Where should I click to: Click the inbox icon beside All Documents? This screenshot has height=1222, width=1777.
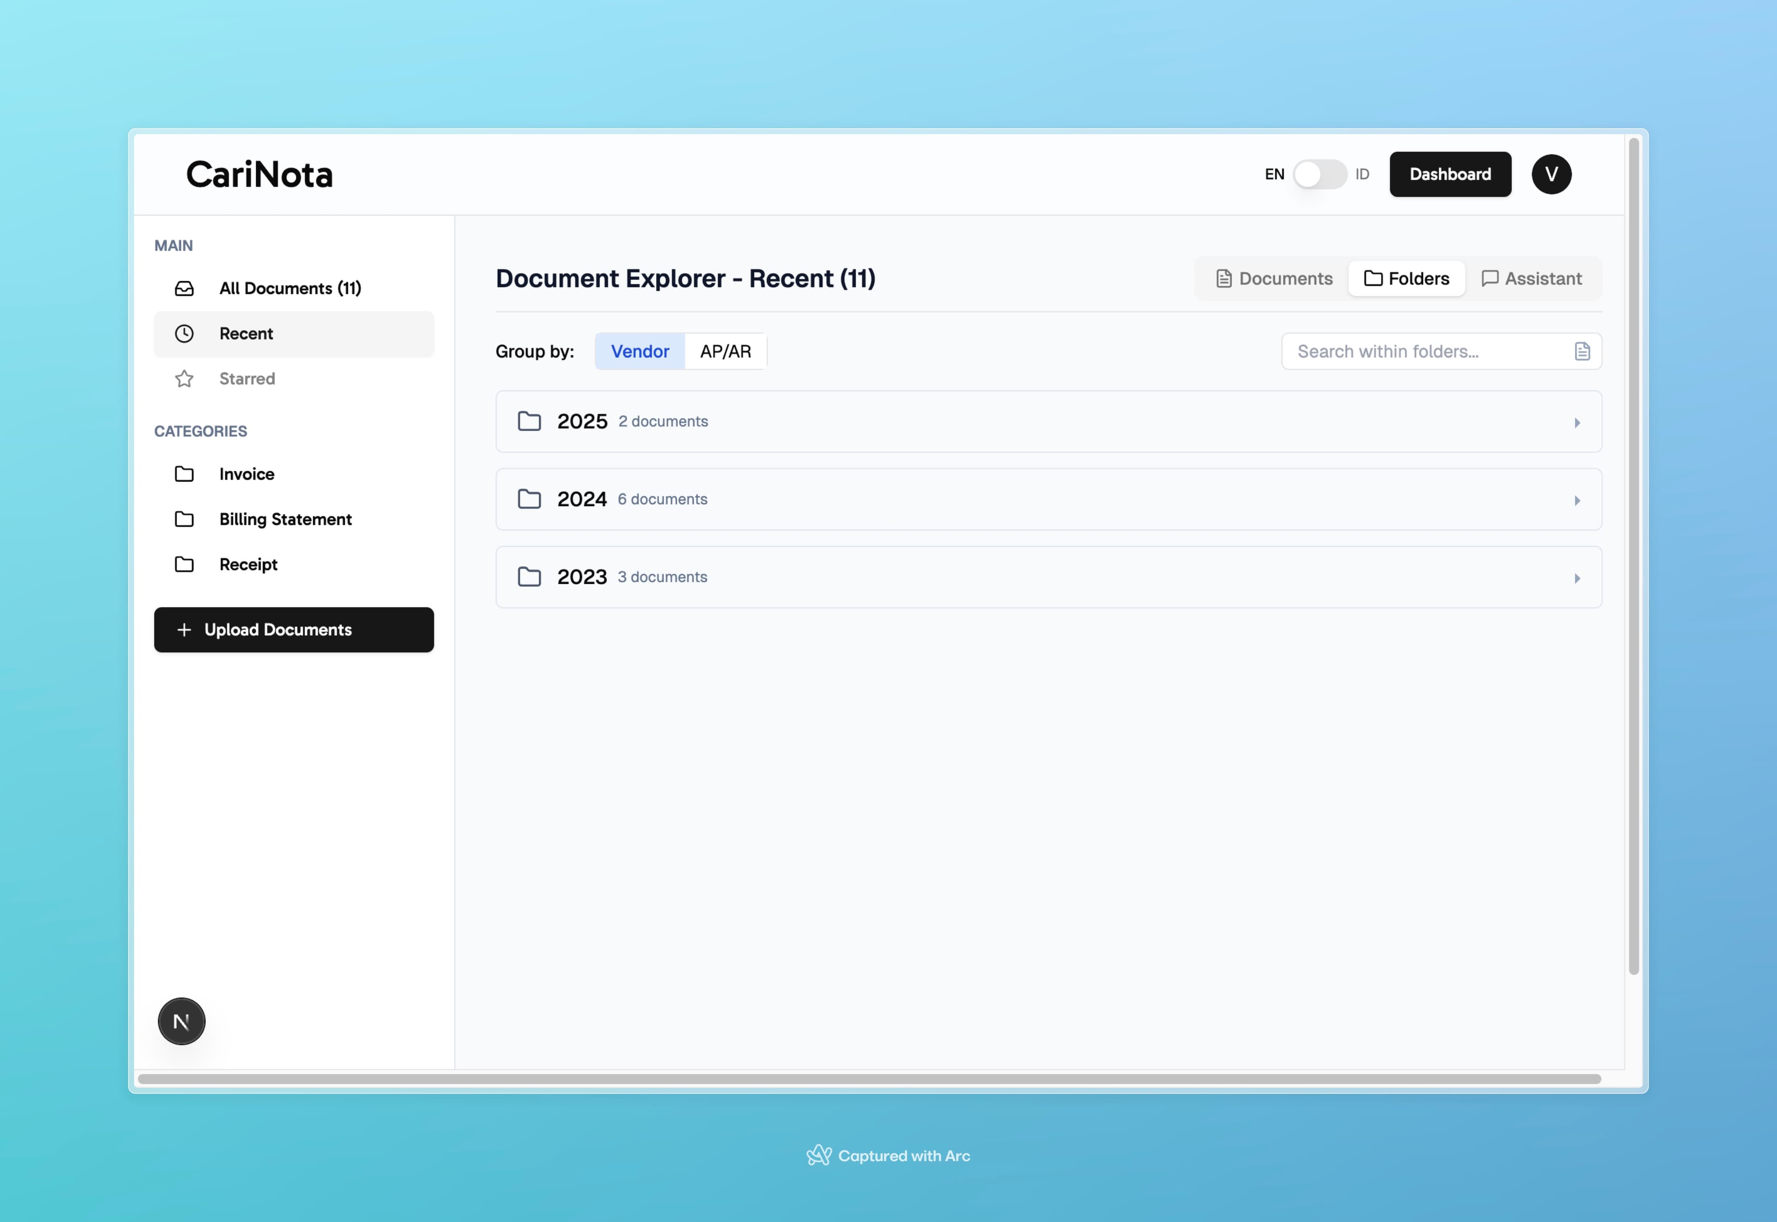184,289
